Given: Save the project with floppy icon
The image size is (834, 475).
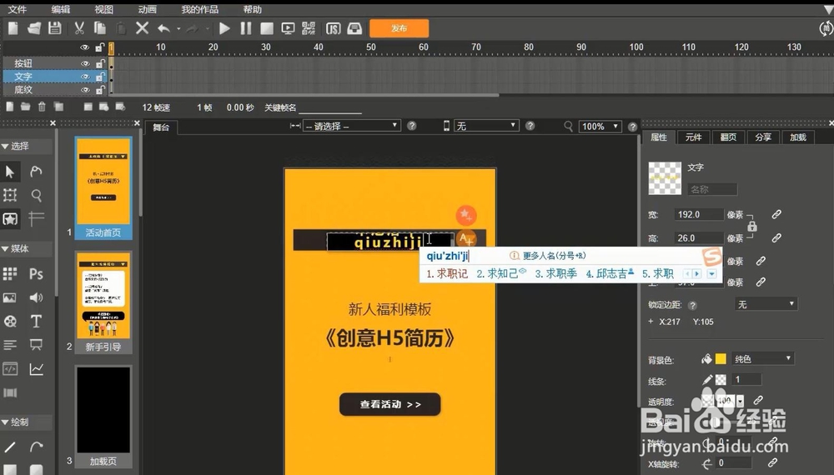Looking at the screenshot, I should (x=55, y=28).
